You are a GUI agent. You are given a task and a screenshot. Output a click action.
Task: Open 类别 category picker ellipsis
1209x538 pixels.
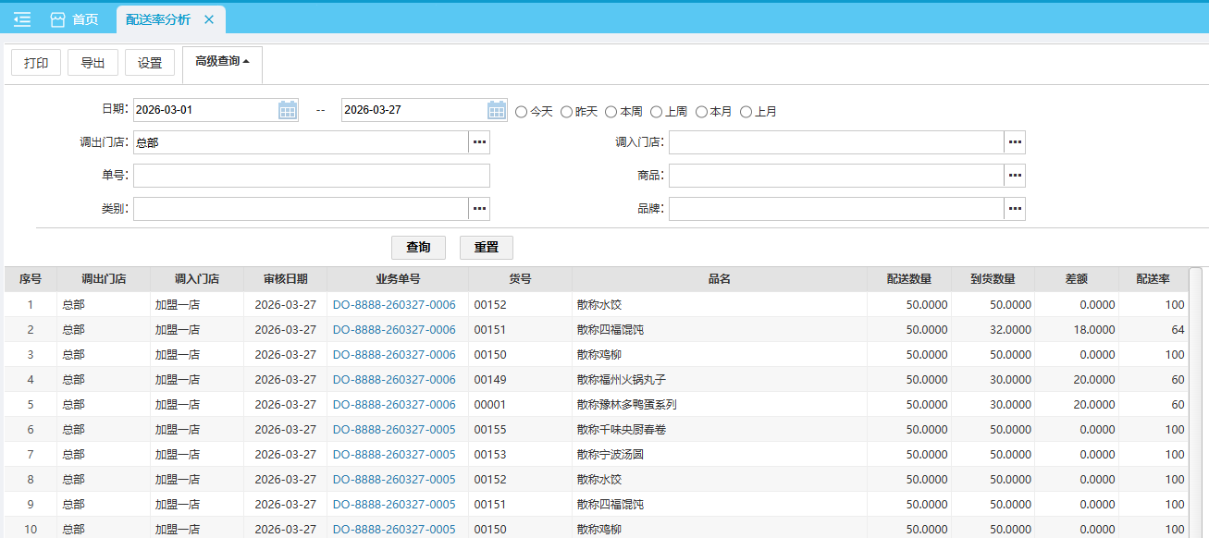click(479, 209)
